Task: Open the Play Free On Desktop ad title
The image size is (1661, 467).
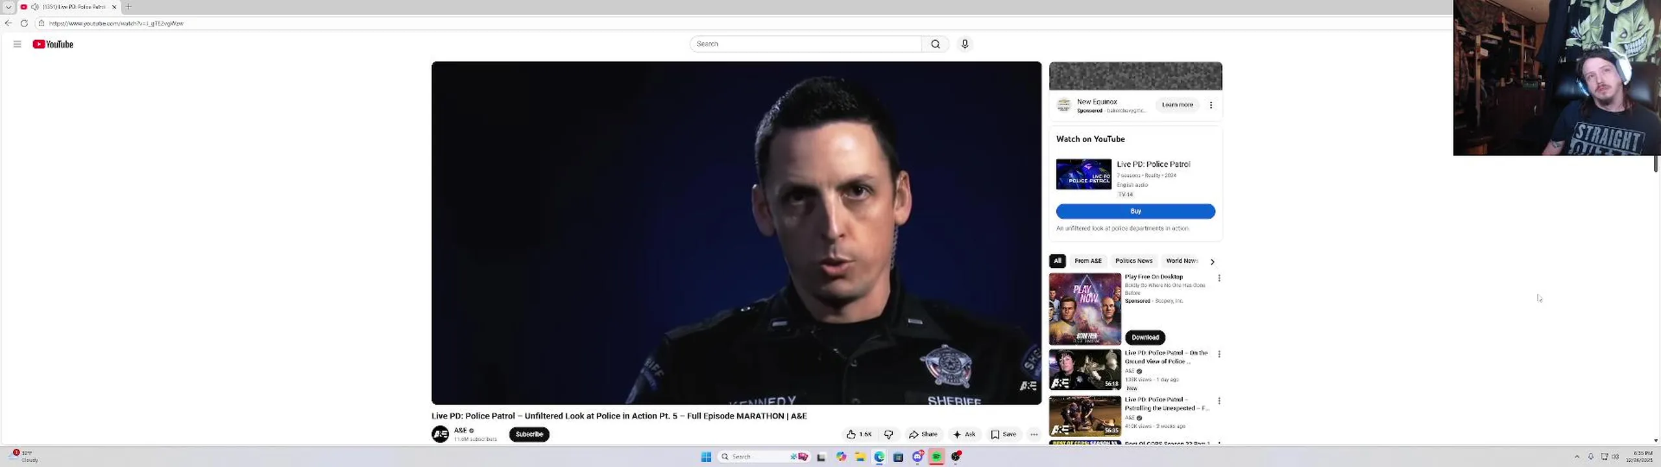Action: pos(1154,277)
